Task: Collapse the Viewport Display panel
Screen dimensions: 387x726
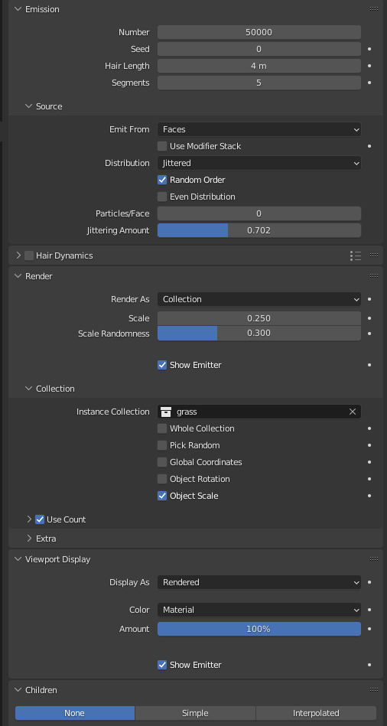Action: (18, 559)
